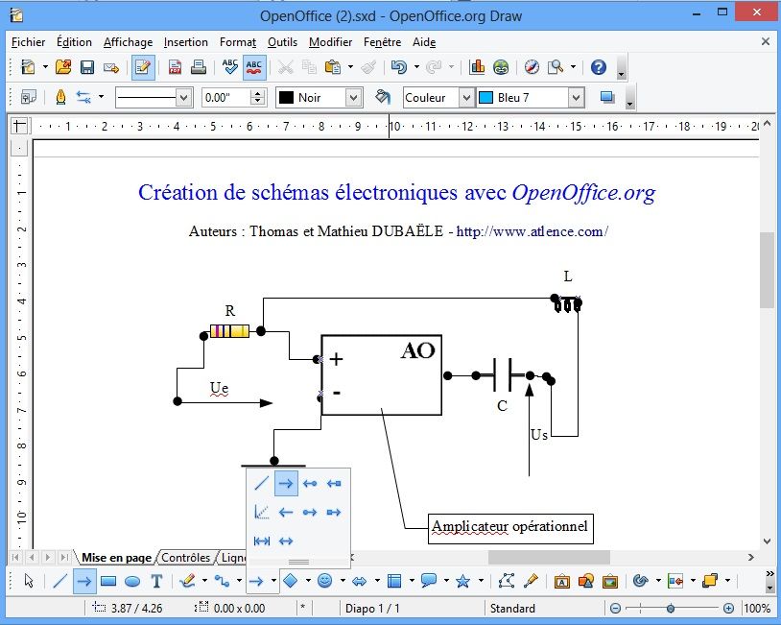This screenshot has width=781, height=625.
Task: Insert a chart from the toolbar
Action: (x=477, y=67)
